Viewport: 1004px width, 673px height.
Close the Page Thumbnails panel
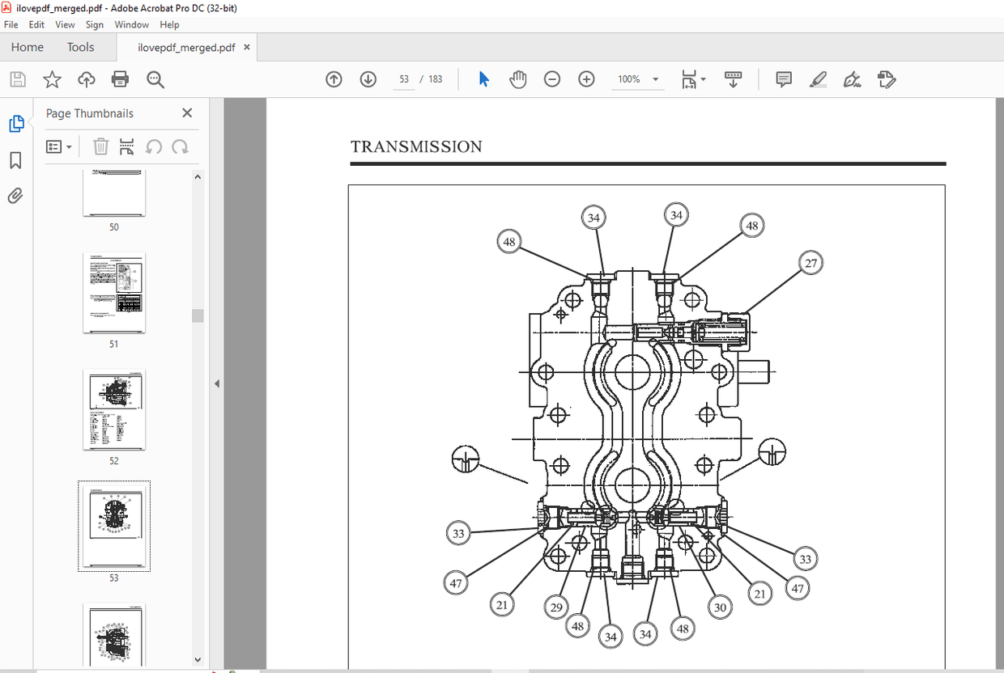click(x=186, y=112)
